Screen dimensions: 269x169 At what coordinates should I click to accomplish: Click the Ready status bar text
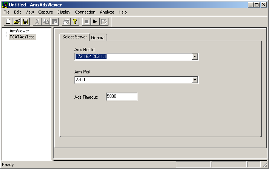[8, 164]
